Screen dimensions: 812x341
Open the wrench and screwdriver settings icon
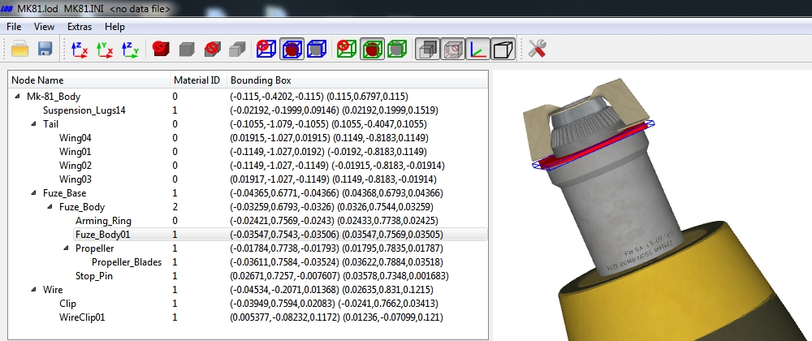537,50
